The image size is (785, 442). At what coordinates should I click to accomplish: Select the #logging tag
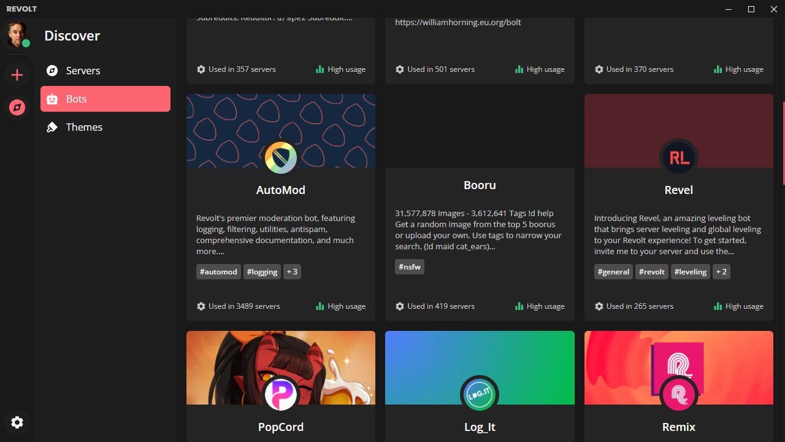click(262, 272)
